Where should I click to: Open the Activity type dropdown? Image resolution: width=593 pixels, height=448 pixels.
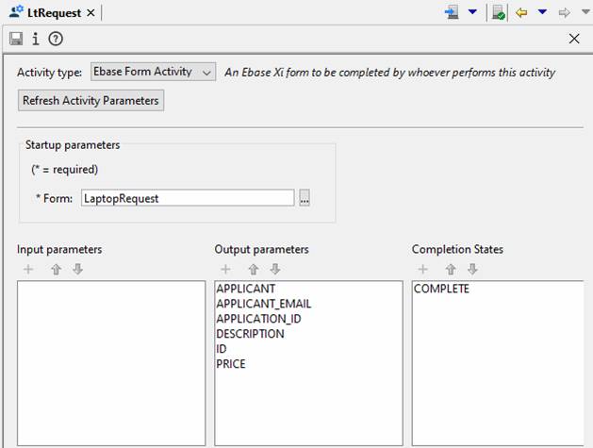[x=154, y=72]
